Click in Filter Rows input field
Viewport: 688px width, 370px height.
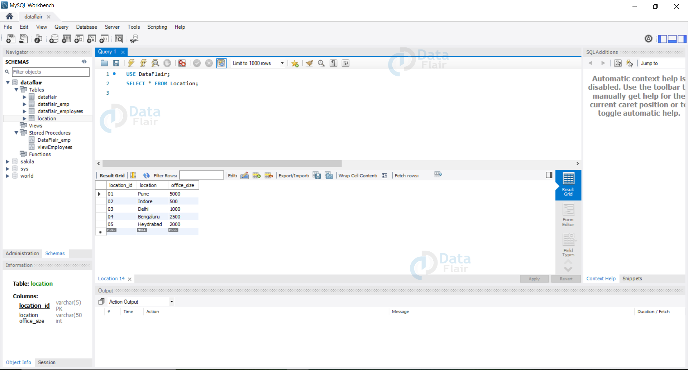pos(201,175)
